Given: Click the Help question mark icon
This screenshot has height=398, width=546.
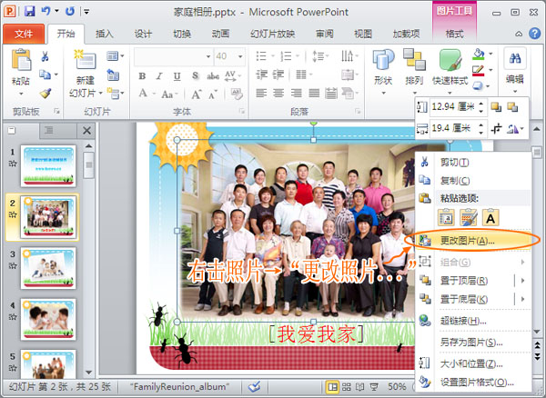Looking at the screenshot, I should 534,34.
